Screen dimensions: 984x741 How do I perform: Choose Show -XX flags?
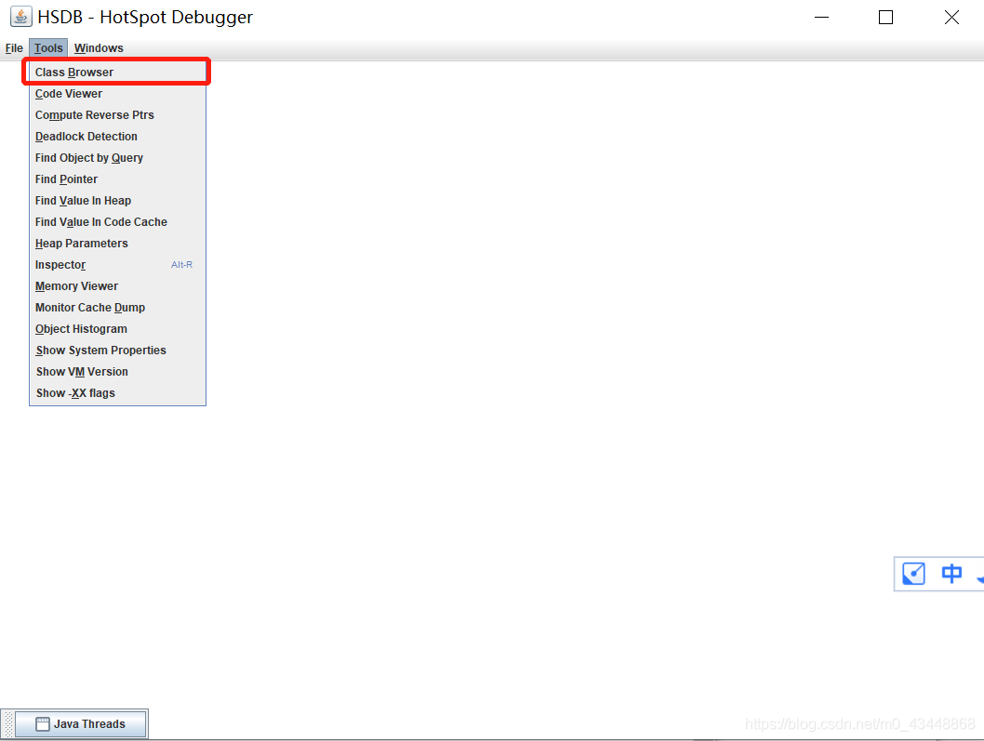click(x=117, y=392)
